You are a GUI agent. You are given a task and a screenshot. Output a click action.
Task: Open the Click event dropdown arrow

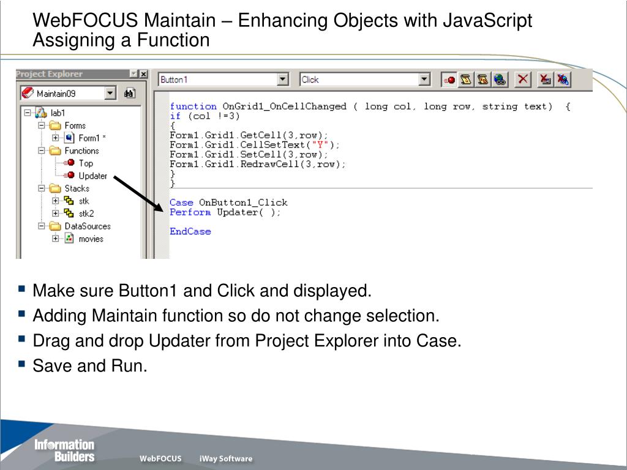(x=424, y=80)
